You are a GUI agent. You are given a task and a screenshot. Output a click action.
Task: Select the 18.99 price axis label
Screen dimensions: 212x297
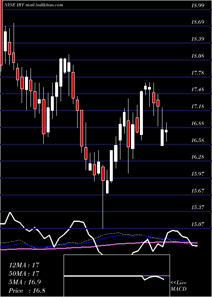[198, 5]
